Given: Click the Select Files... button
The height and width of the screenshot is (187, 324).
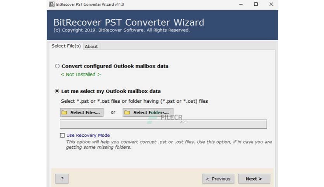Looking at the screenshot, I should point(82,112).
